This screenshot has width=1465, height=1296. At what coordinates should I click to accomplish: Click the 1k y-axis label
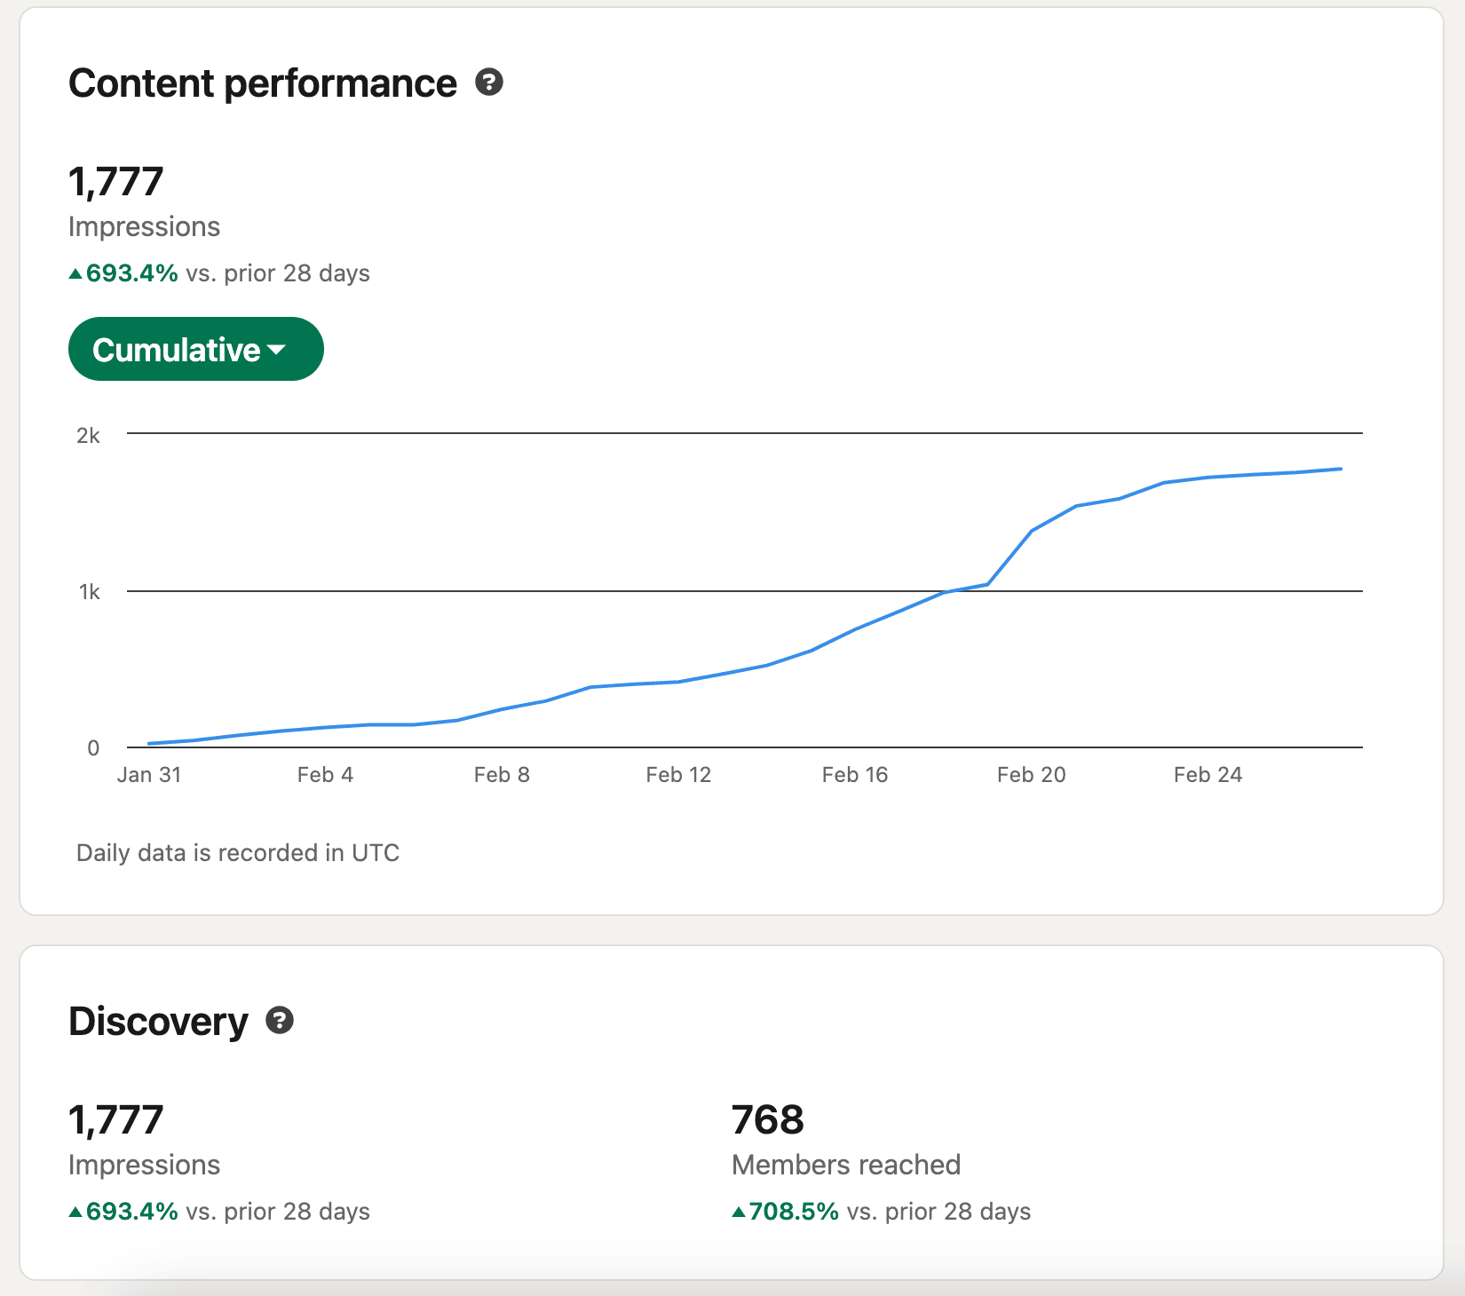(x=89, y=592)
